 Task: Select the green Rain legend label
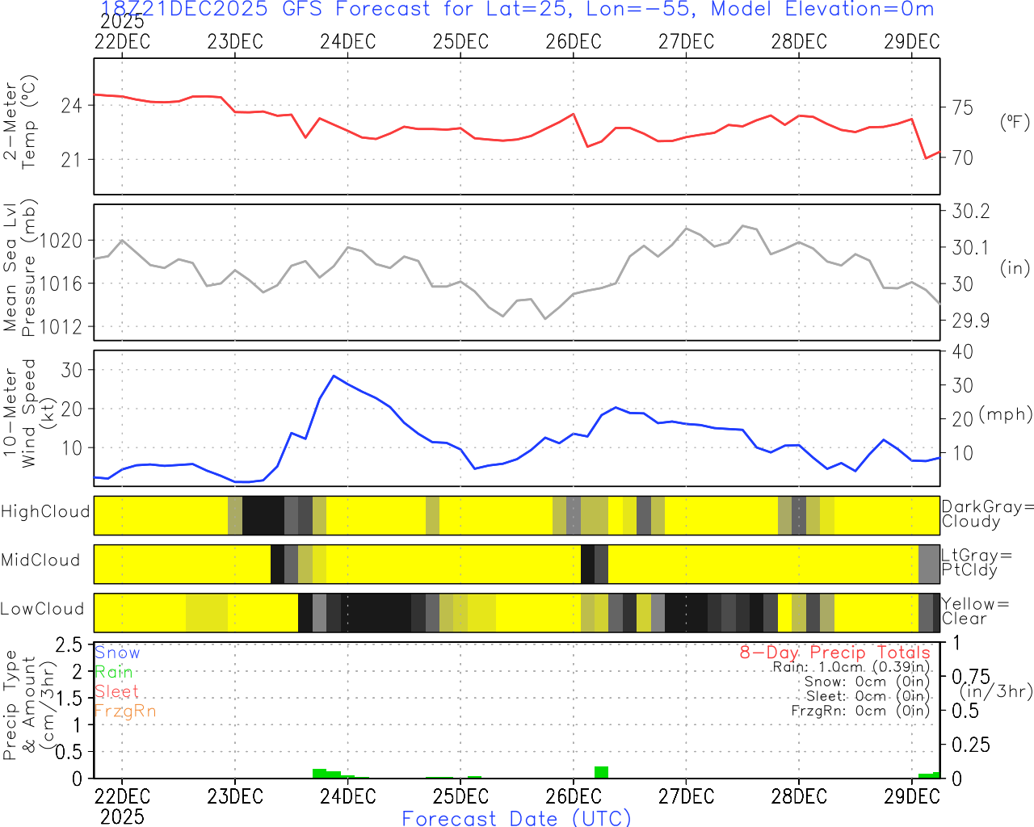point(114,673)
